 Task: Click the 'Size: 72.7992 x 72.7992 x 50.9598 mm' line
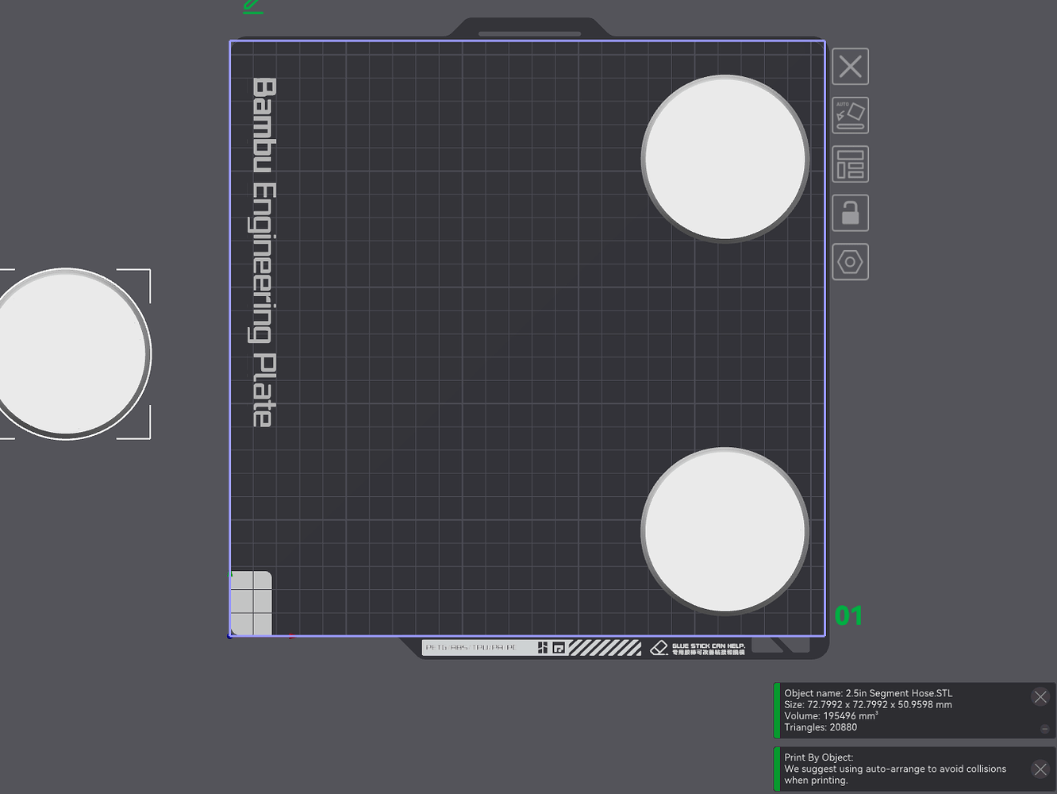[x=868, y=704]
